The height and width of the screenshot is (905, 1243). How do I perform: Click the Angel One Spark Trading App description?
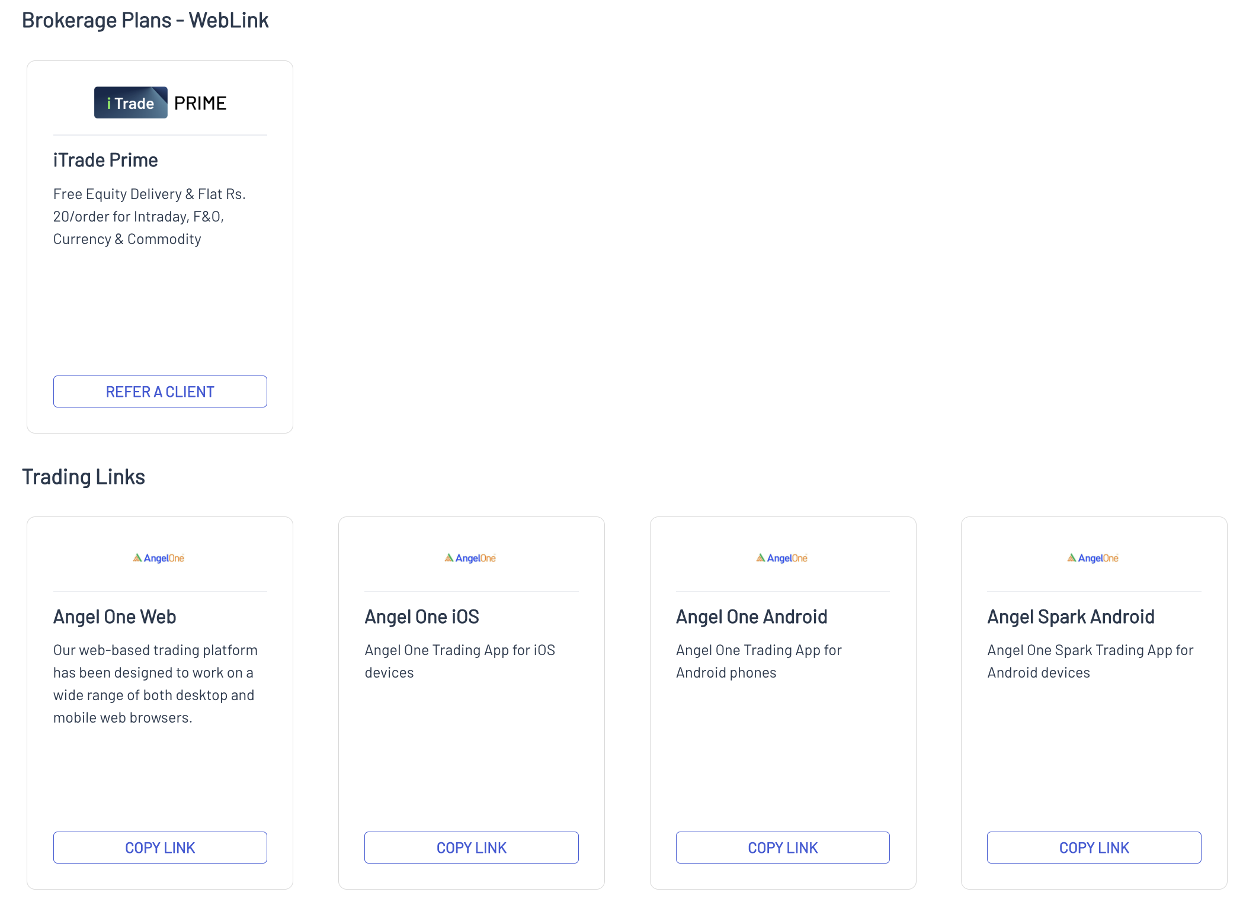point(1090,662)
